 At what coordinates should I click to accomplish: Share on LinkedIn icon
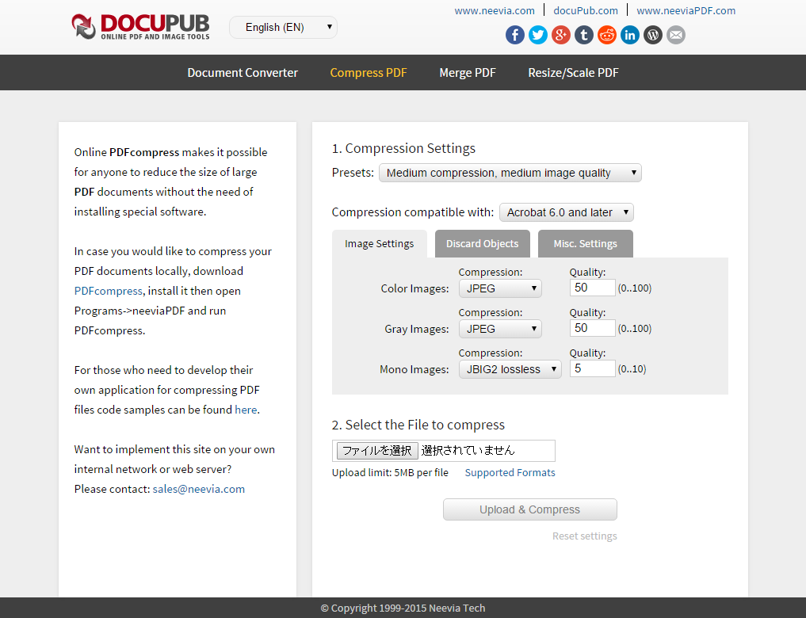[x=630, y=35]
